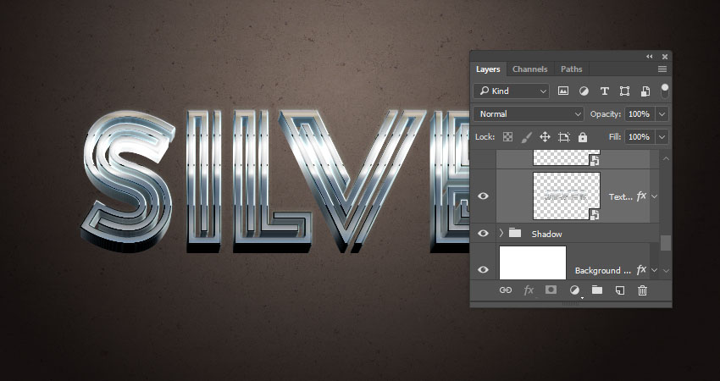The height and width of the screenshot is (381, 720).
Task: Add a layer style fx button
Action: coord(529,290)
